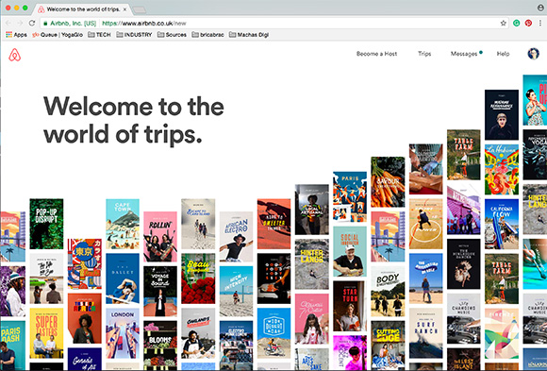This screenshot has width=547, height=371.
Task: Go back with browser back arrow
Action: (8, 23)
